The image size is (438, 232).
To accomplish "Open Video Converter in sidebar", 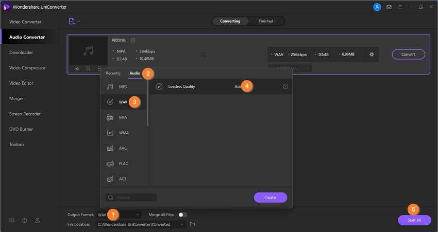I will pyautogui.click(x=25, y=22).
